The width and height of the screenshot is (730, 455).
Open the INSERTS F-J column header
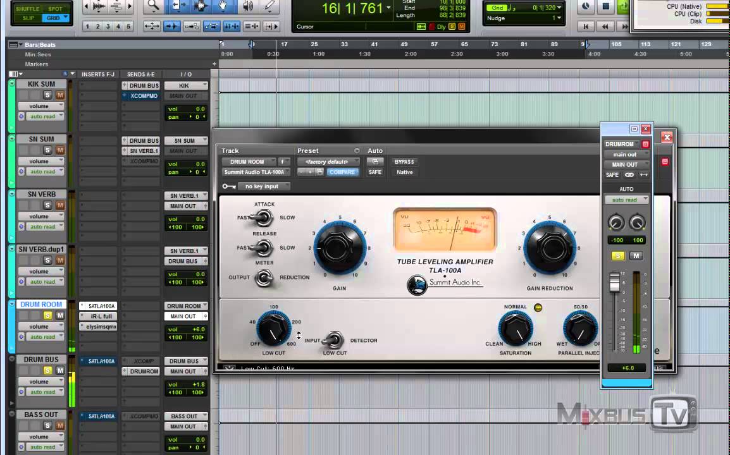(98, 74)
